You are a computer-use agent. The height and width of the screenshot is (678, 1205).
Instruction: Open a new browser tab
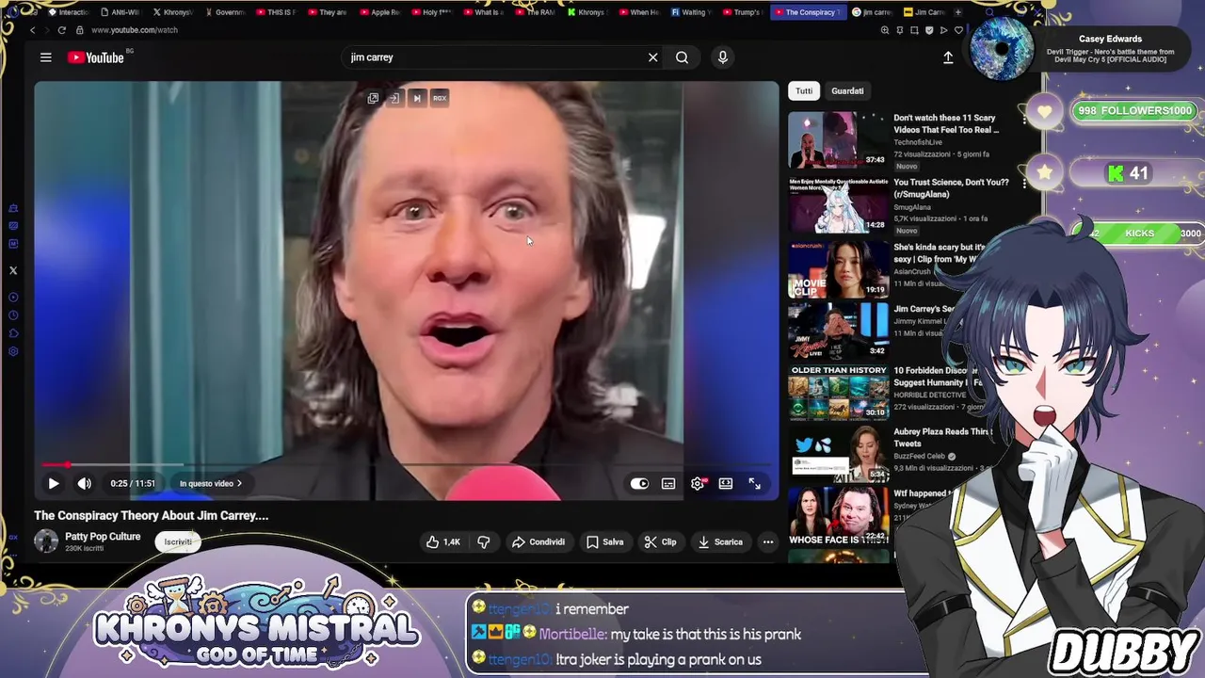[958, 12]
